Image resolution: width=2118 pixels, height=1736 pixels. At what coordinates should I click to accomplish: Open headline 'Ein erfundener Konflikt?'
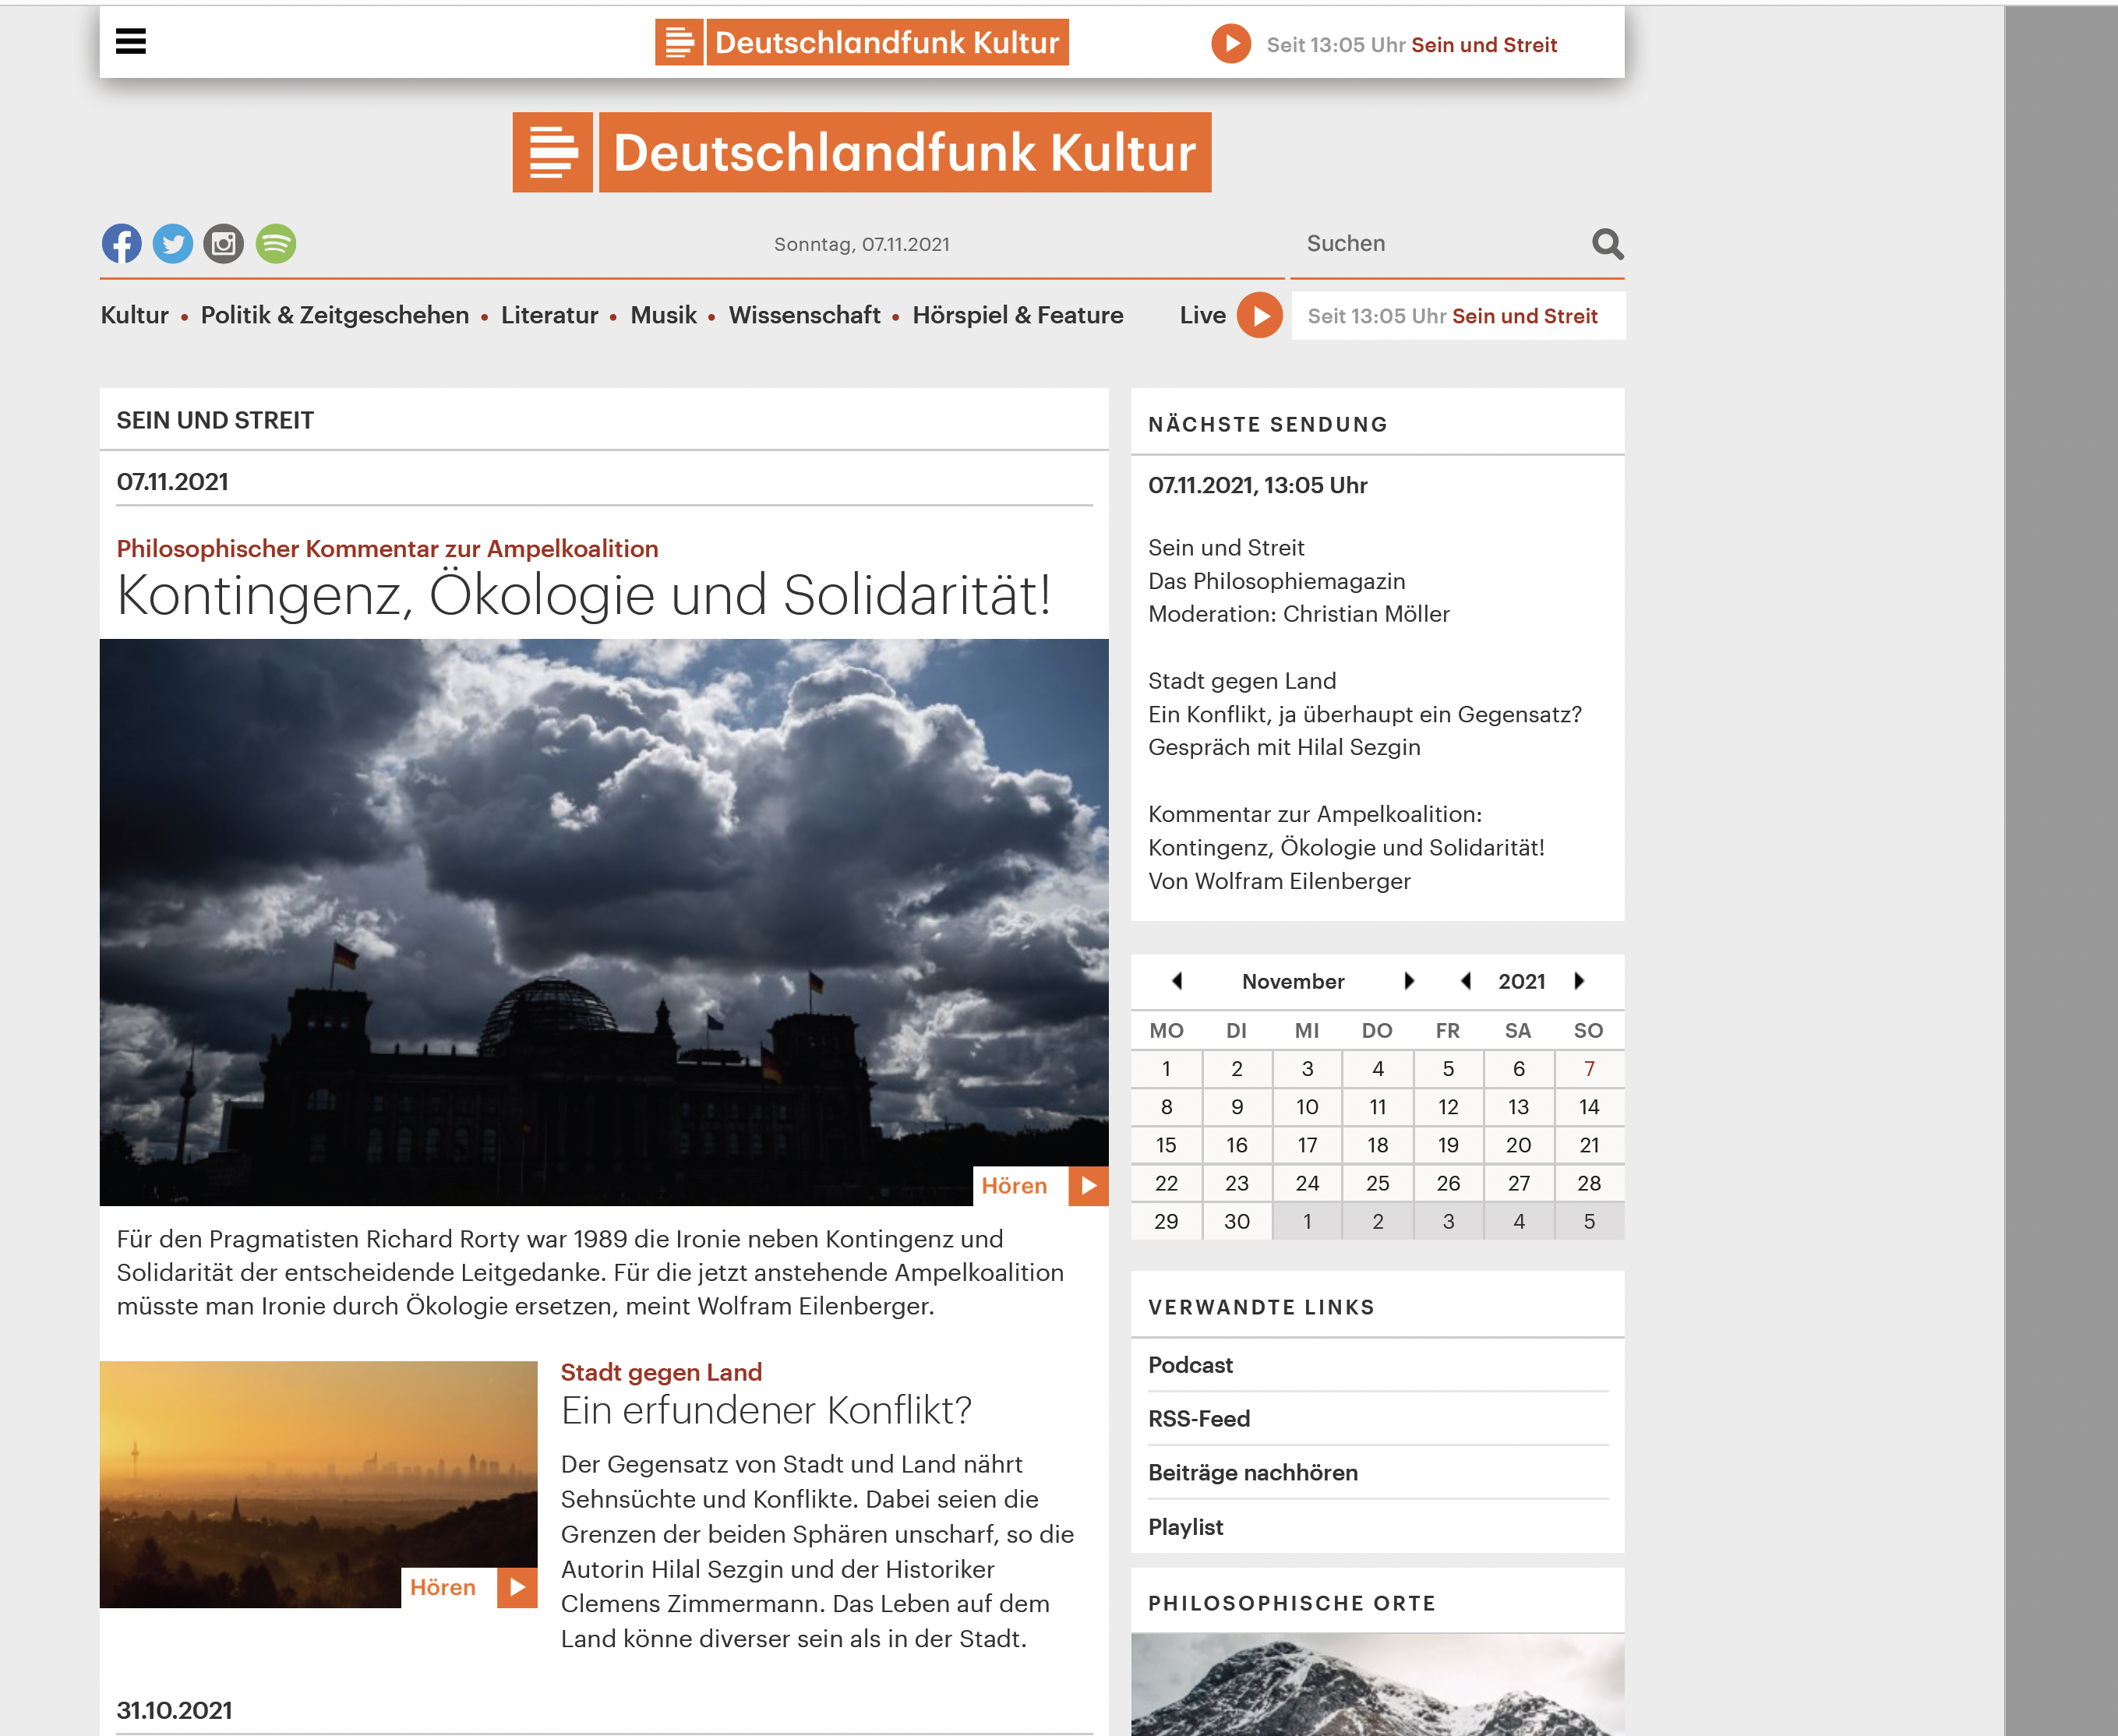point(766,1410)
